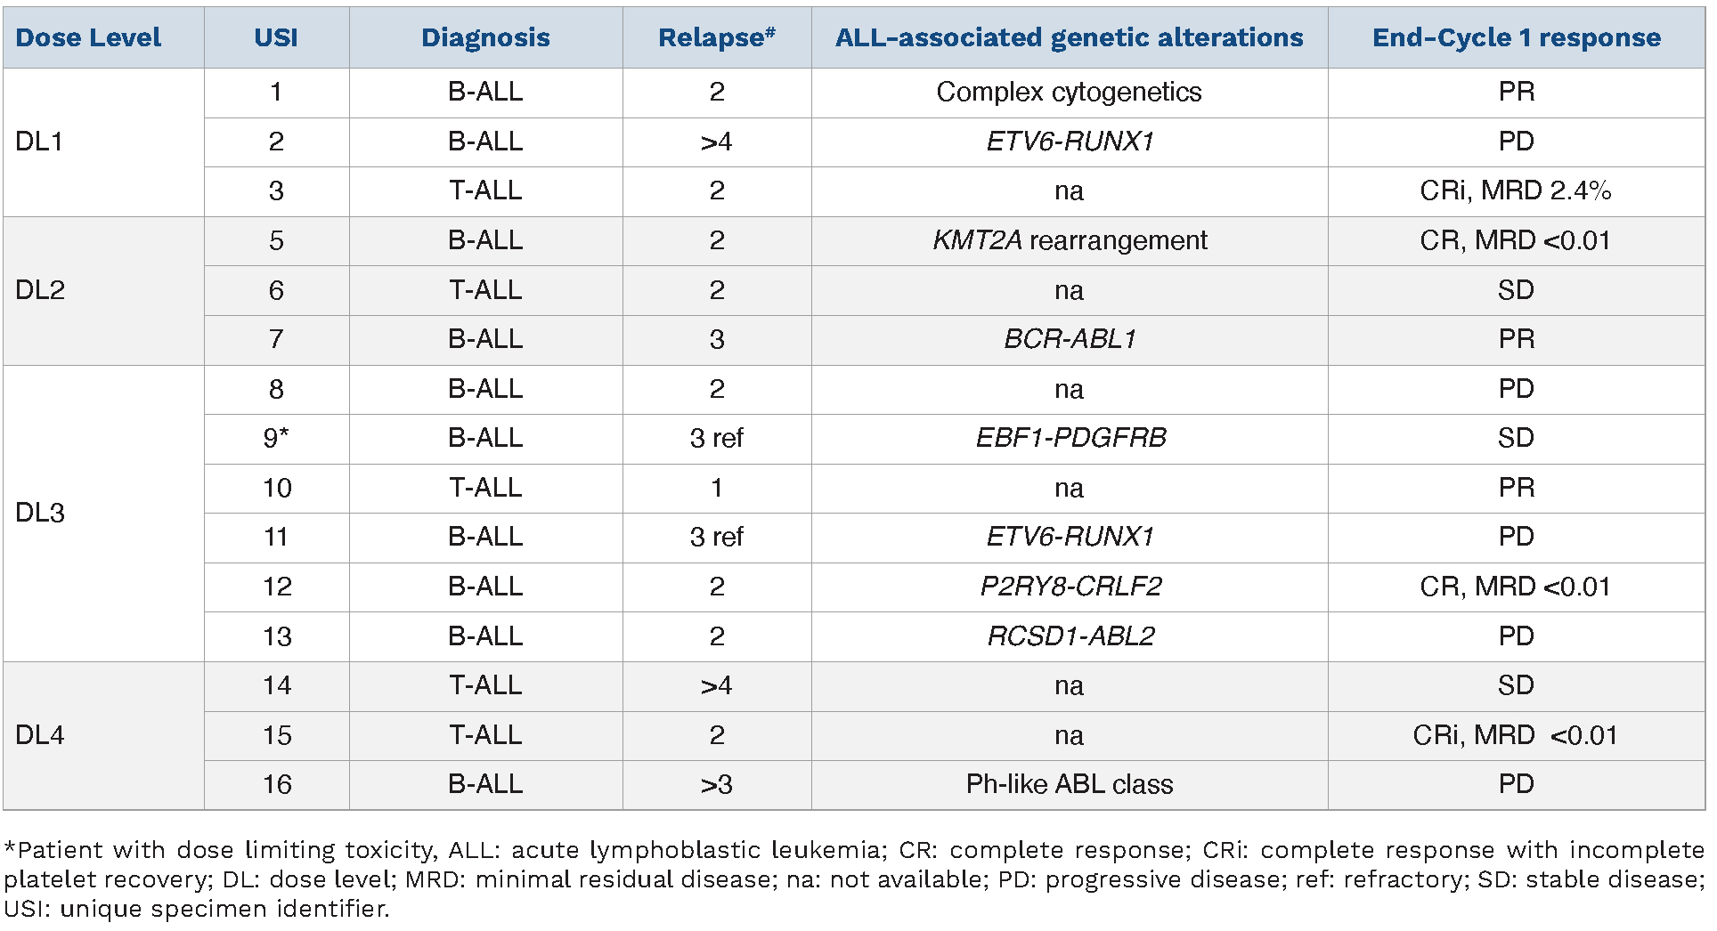Click the BCR-ABL1 alteration cell
Screen dimensions: 1717x931
tap(1069, 339)
